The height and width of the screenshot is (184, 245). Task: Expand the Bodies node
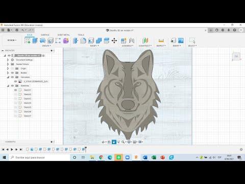coord(8,73)
